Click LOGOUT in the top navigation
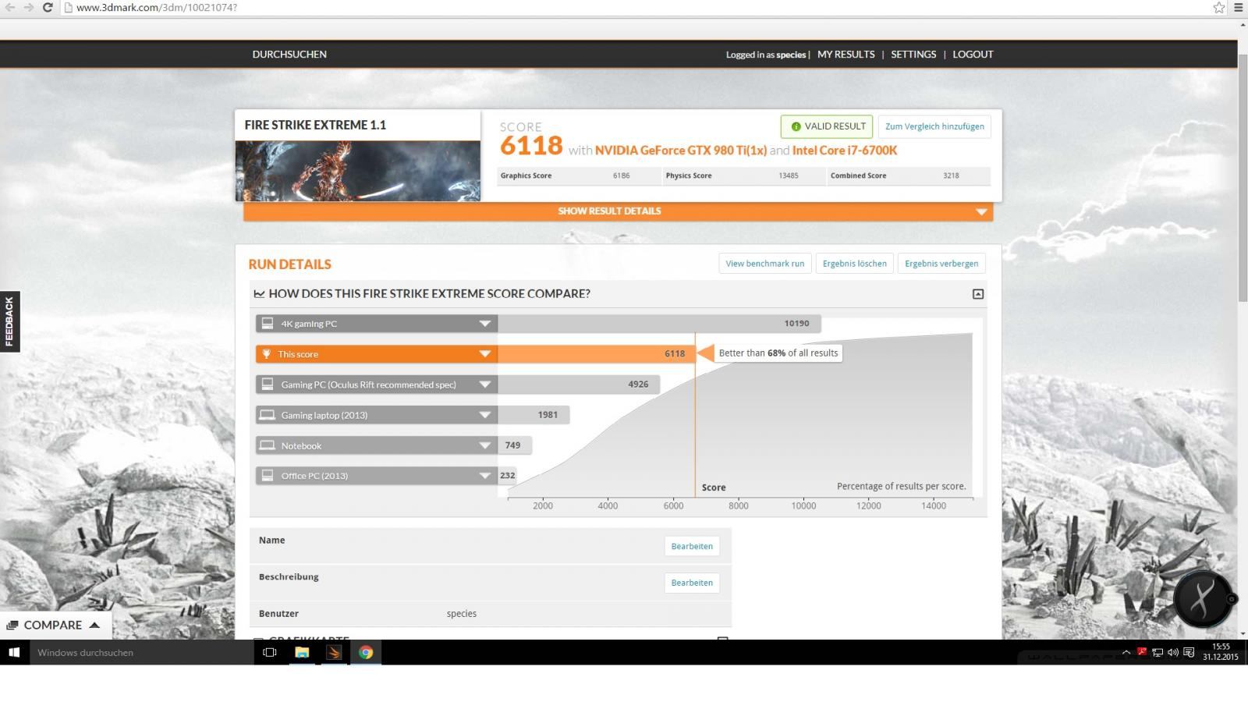The height and width of the screenshot is (702, 1248). coord(973,54)
